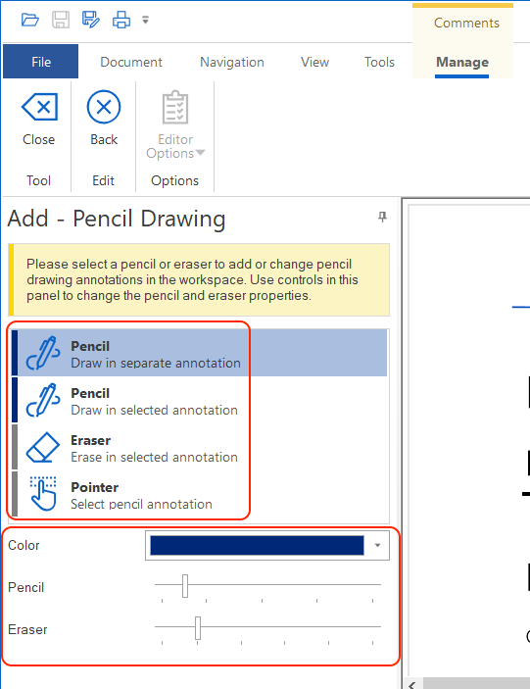Open the Color dropdown arrow

377,545
